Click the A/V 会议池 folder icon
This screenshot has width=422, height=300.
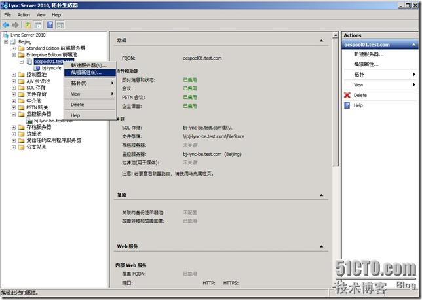point(21,81)
